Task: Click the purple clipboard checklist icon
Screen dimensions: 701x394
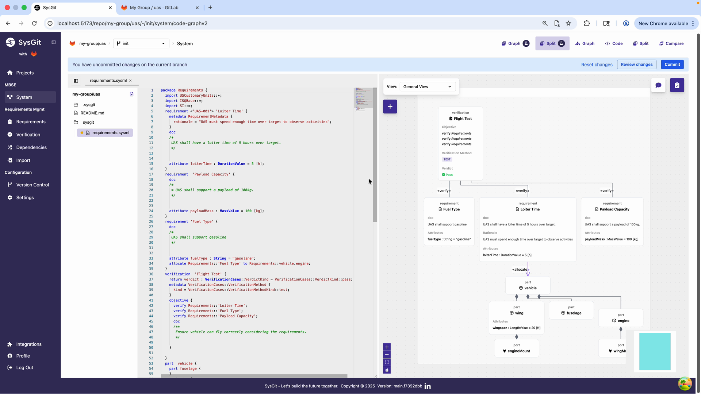Action: click(677, 85)
